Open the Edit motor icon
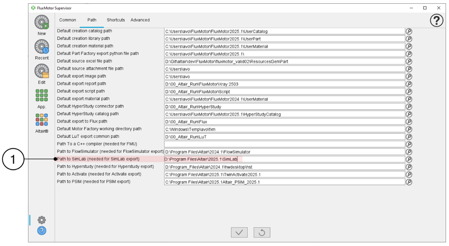Viewport: 449px width, 246px height. coord(42,71)
